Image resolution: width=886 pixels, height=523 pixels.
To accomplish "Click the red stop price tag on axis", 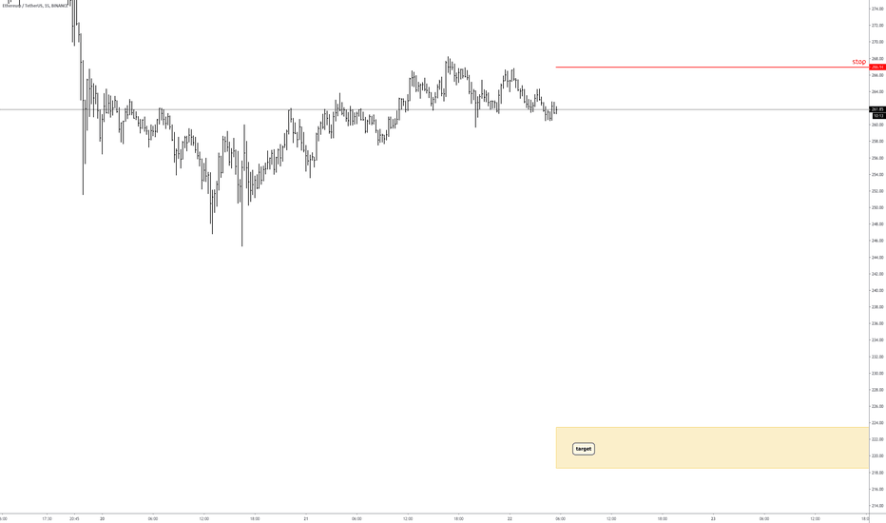I will (877, 68).
